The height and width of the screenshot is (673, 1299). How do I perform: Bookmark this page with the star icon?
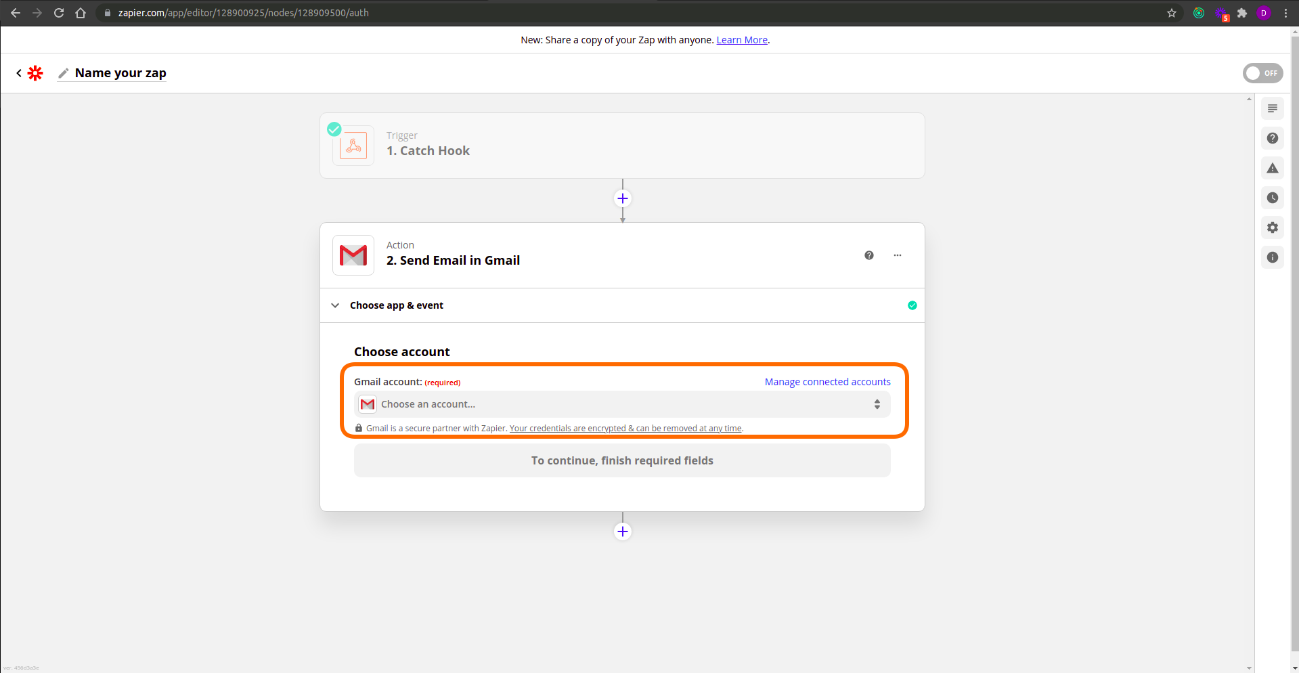(1172, 13)
